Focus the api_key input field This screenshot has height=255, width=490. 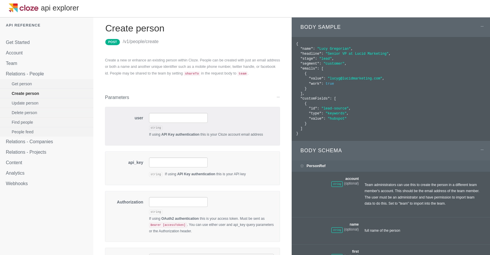click(x=178, y=162)
